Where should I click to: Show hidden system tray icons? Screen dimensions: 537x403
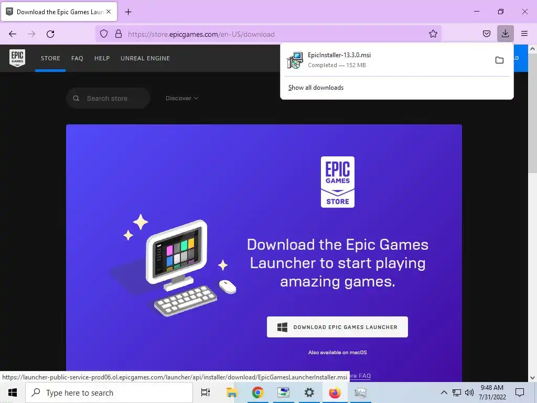pos(444,393)
